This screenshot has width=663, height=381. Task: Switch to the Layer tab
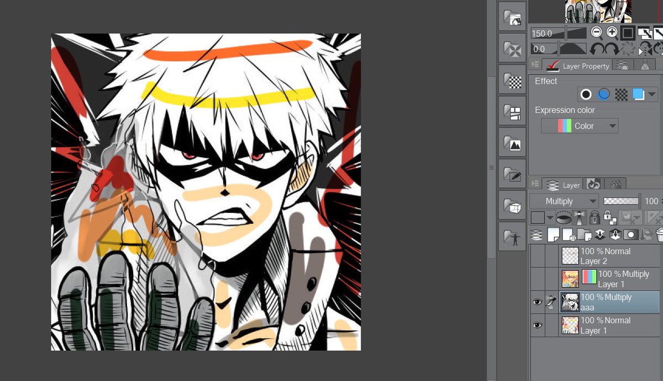pyautogui.click(x=562, y=184)
